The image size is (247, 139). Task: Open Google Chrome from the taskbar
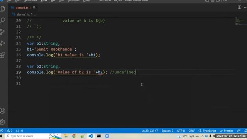coord(74,136)
